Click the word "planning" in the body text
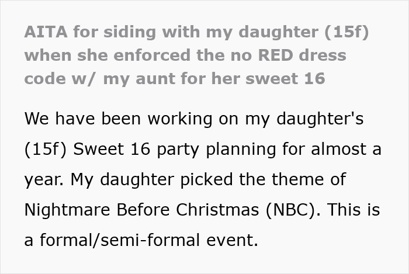This screenshot has width=409, height=274. pos(241,150)
